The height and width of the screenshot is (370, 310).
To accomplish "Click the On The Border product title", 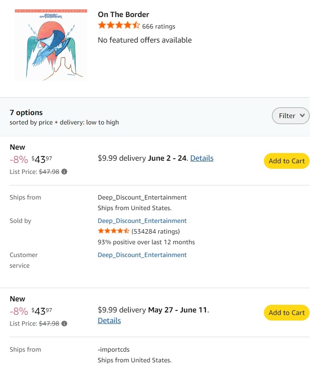I will pyautogui.click(x=123, y=14).
